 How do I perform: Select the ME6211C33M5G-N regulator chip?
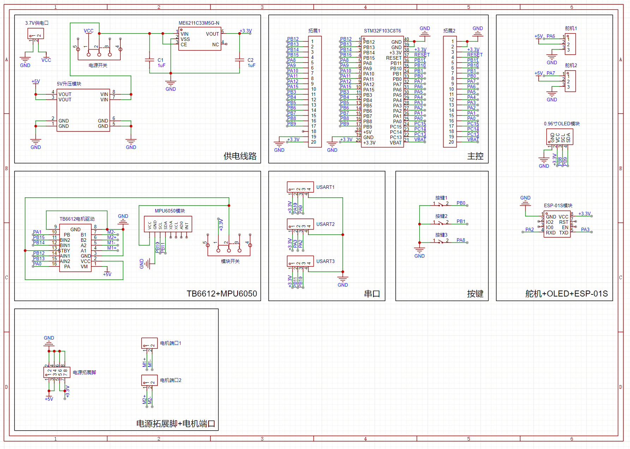(200, 39)
